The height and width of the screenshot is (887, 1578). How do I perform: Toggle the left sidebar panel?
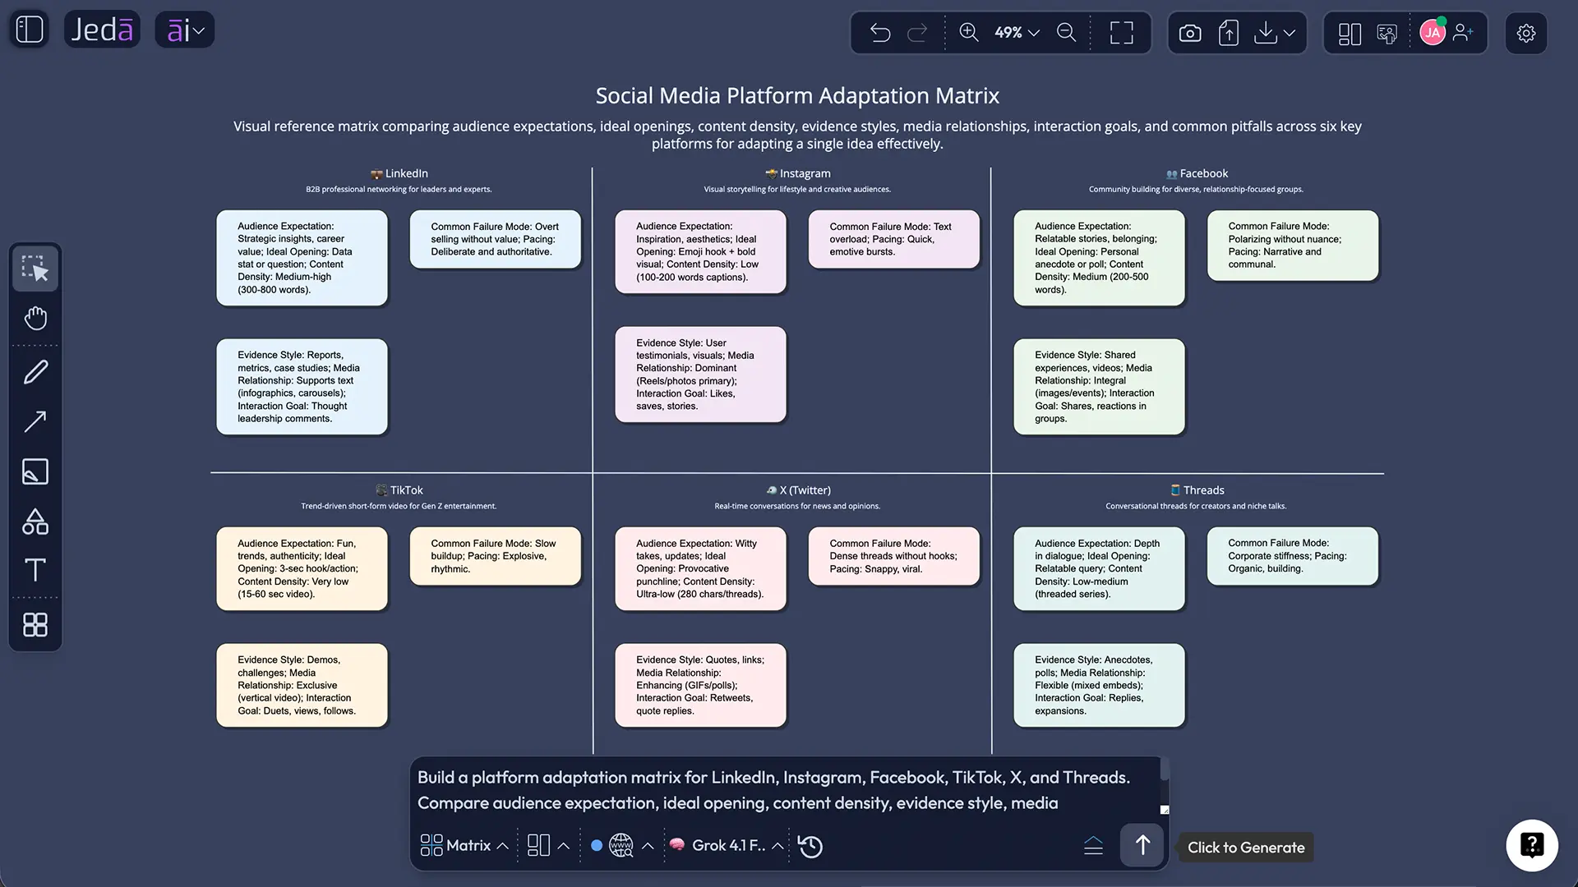click(x=30, y=30)
